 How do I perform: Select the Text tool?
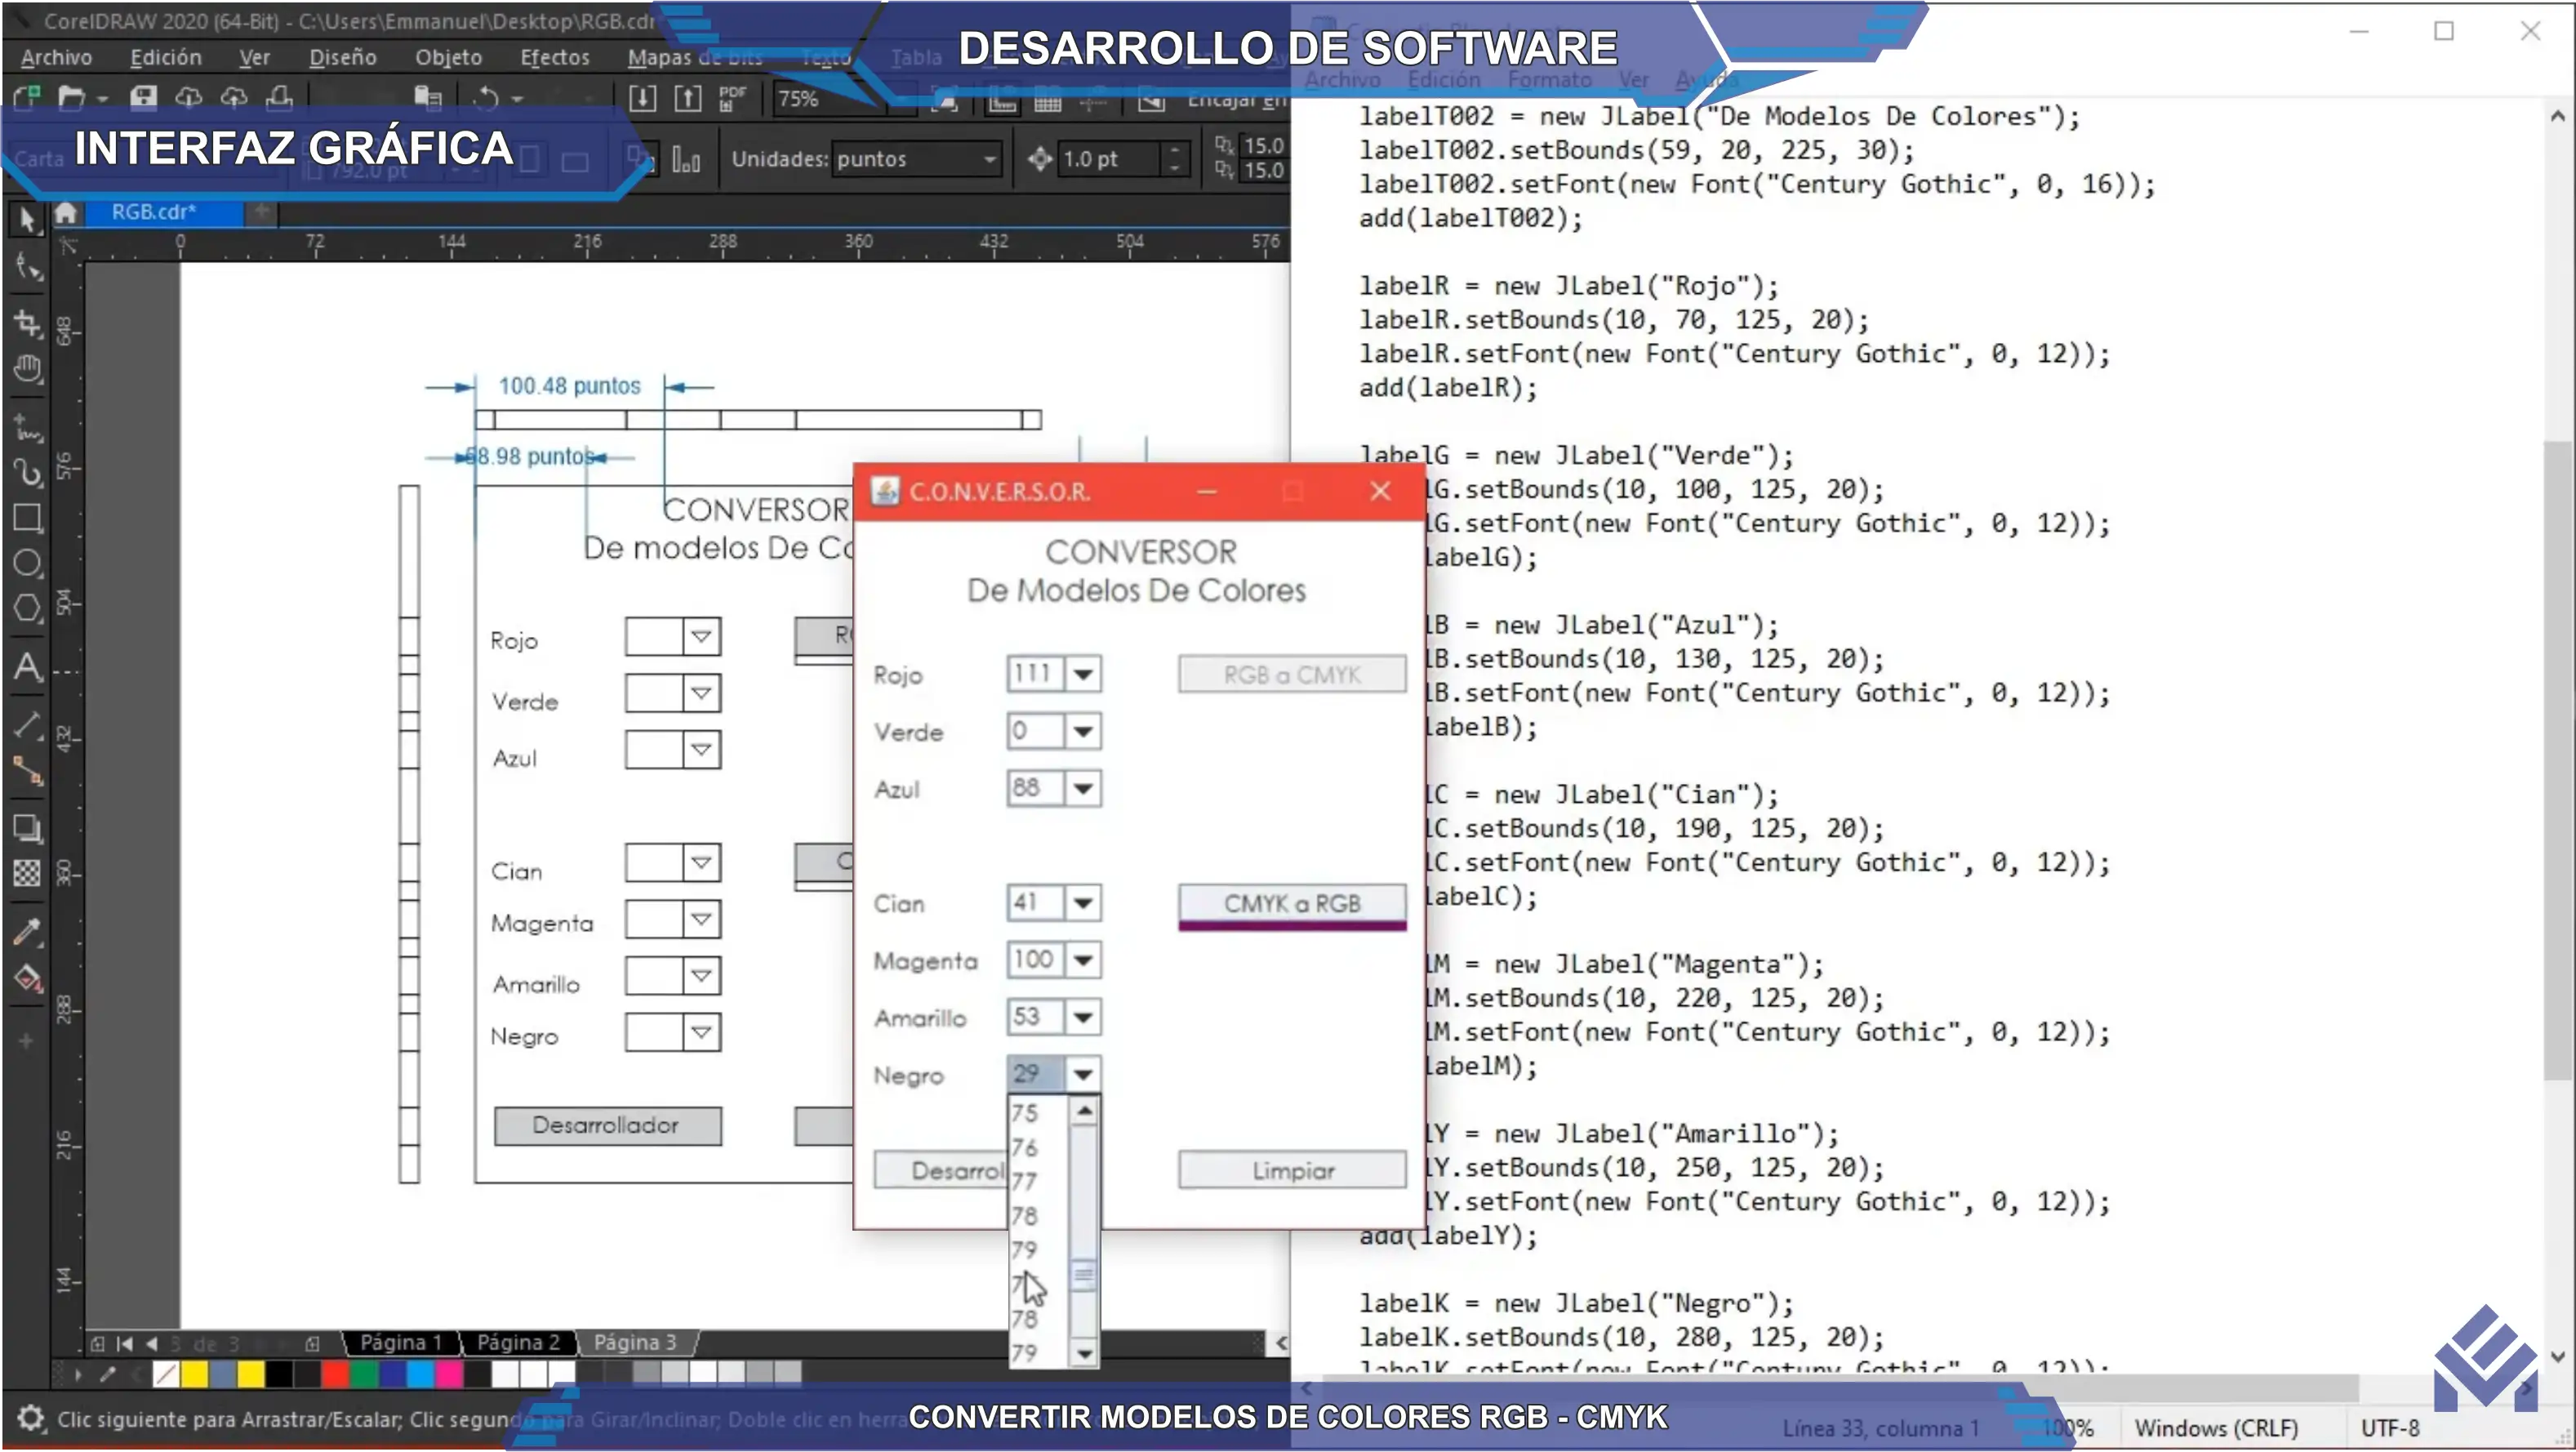coord(27,667)
